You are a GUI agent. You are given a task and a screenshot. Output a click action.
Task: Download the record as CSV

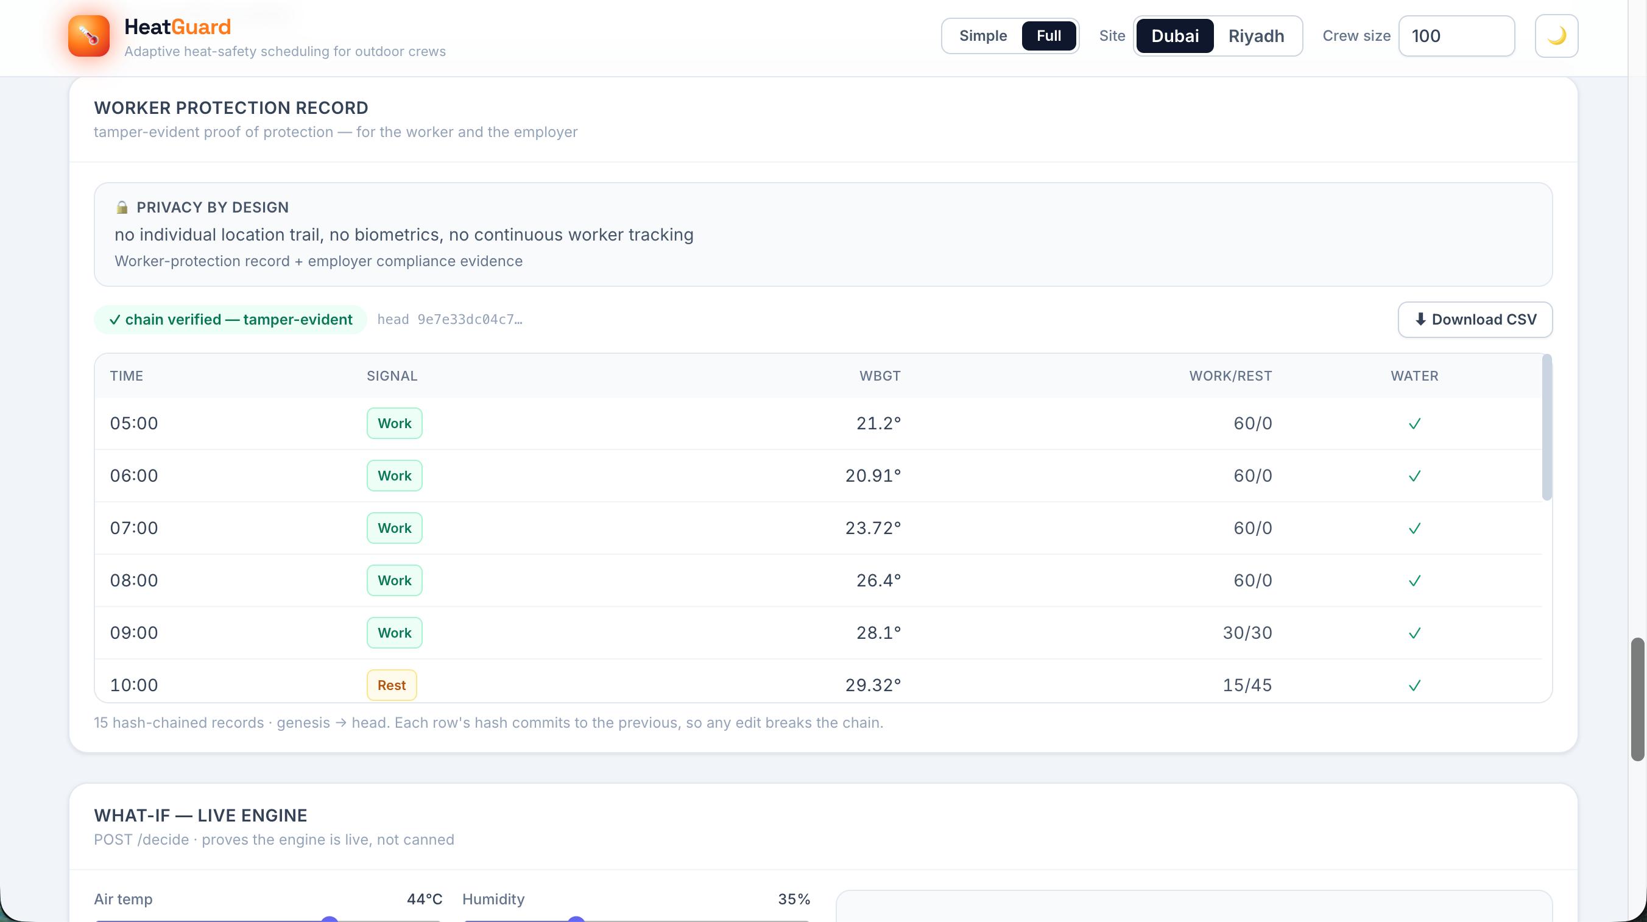point(1475,320)
